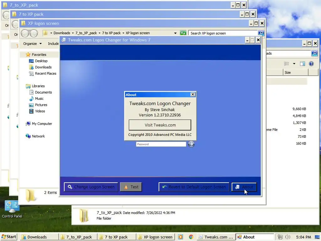The width and height of the screenshot is (321, 241).
Task: Close the About dialog
Action: coord(193,94)
